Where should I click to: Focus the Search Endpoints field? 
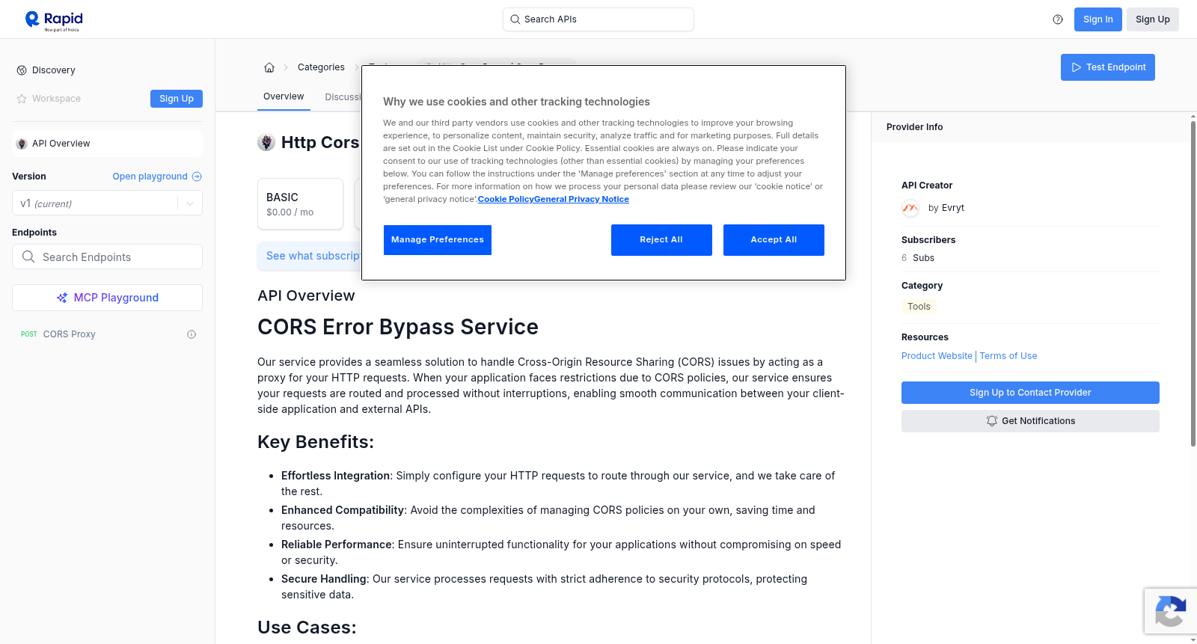[107, 257]
